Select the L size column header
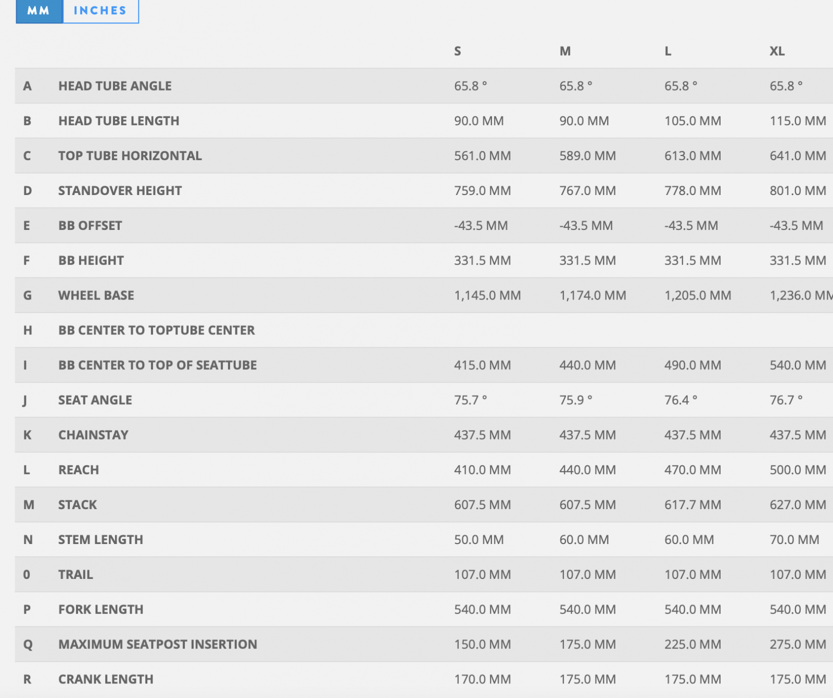833x698 pixels. pos(668,51)
